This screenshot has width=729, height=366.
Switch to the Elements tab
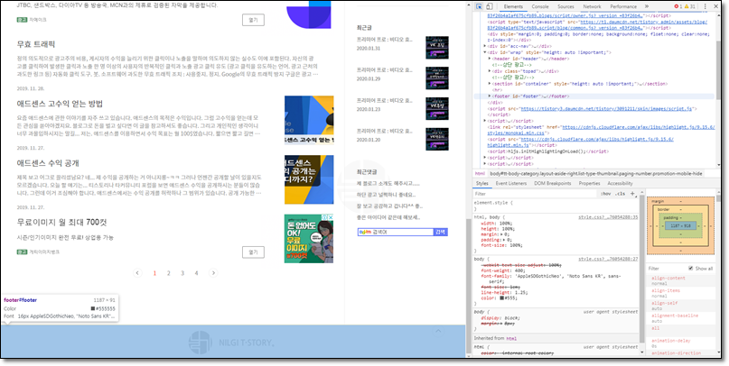point(513,6)
